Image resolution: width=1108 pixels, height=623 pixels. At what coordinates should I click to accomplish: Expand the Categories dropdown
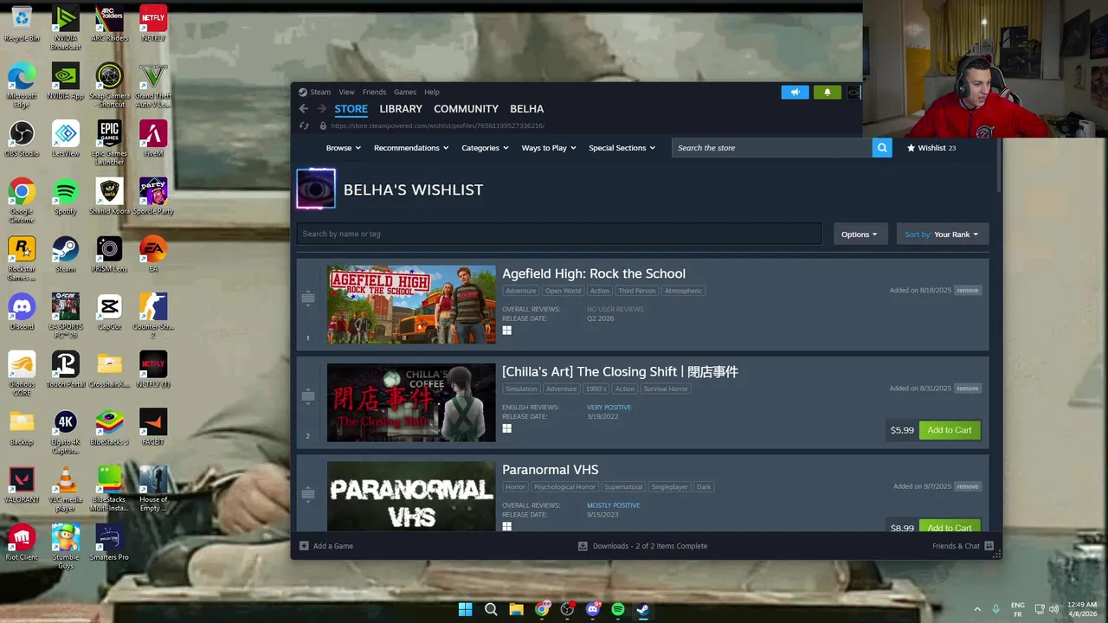(485, 148)
